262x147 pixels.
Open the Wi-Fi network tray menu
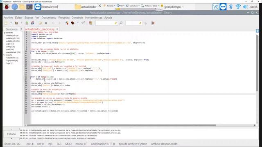(x=238, y=7)
